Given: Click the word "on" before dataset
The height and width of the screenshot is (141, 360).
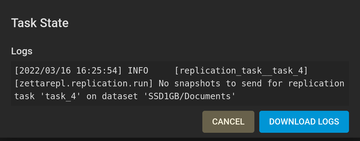Looking at the screenshot, I should tap(91, 96).
